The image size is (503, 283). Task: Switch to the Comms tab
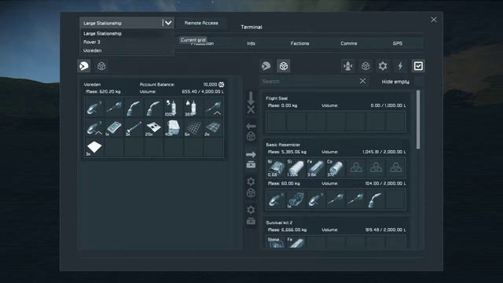click(349, 43)
